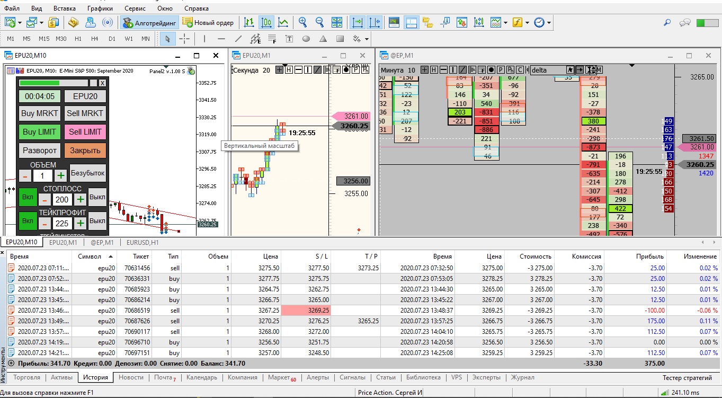Screen dimensions: 722x398
Task: Switch to the Журнал tab
Action: 522,377
